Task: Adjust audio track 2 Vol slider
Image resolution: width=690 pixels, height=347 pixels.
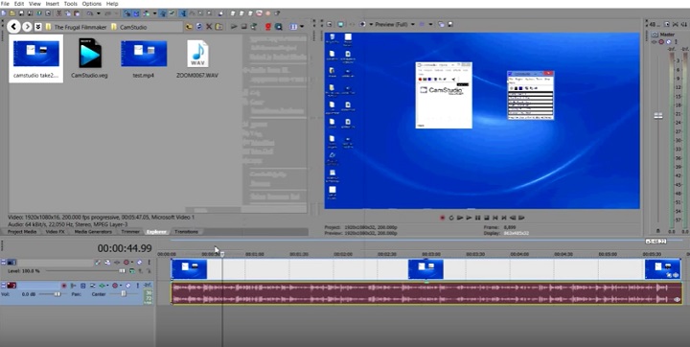Action: point(57,294)
